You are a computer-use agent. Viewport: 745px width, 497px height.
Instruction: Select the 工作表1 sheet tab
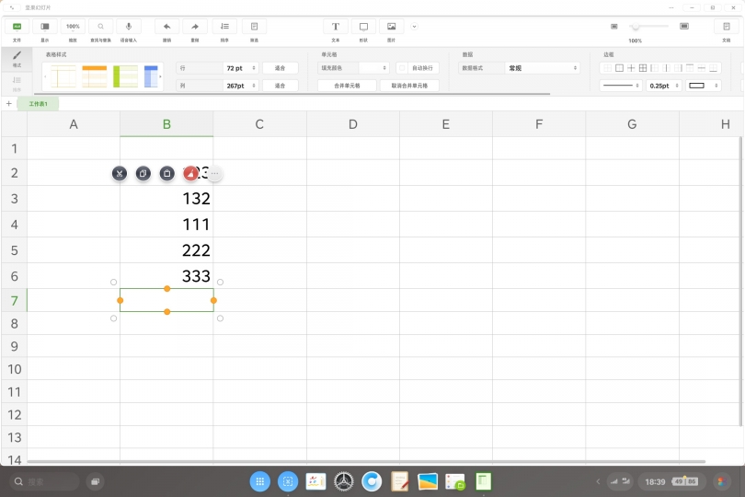[38, 104]
